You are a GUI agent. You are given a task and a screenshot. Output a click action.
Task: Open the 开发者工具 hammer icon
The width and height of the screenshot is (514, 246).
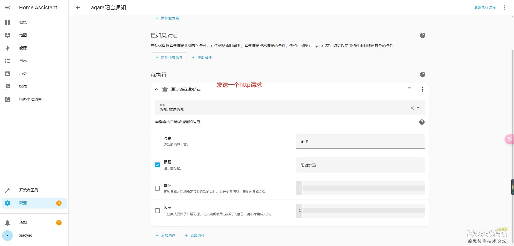pos(7,190)
